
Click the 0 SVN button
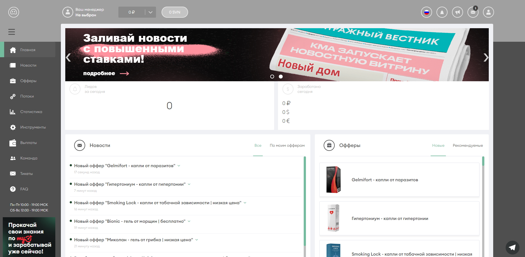175,12
